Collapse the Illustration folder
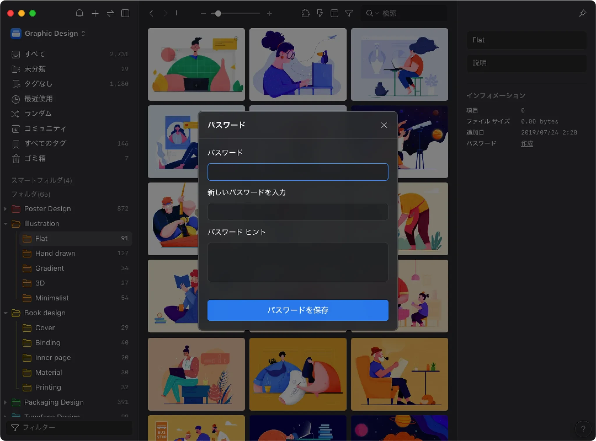Screen dimensions: 596x441 pyautogui.click(x=5, y=224)
